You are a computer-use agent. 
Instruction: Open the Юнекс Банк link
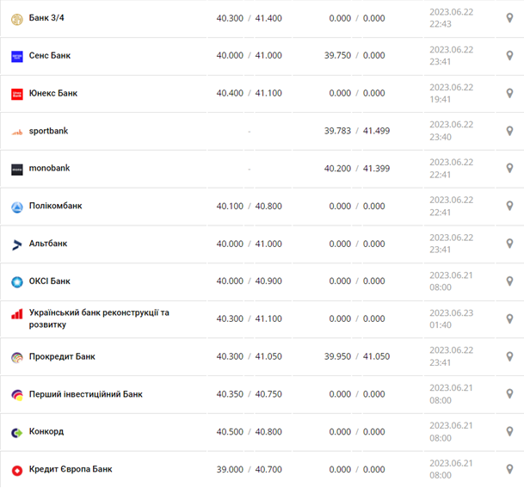53,93
